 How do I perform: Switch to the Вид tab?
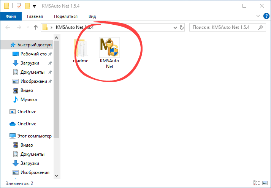point(92,16)
